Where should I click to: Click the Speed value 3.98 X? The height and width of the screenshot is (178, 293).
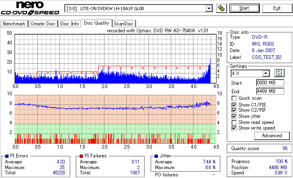click(x=281, y=173)
